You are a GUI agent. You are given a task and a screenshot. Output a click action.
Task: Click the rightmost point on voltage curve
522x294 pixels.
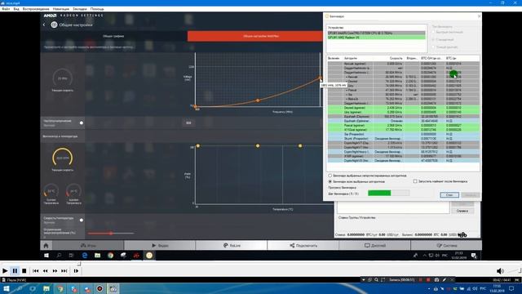(x=320, y=78)
